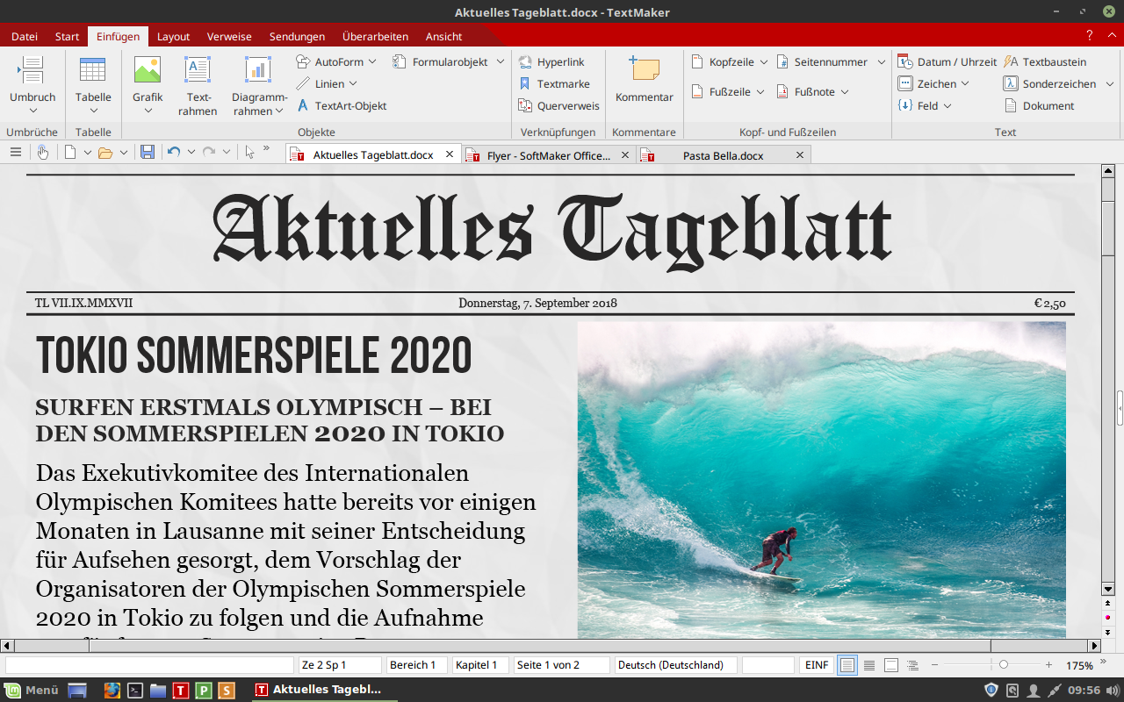Expand the Umbruch dropdown arrow
Image resolution: width=1124 pixels, height=702 pixels.
(32, 111)
